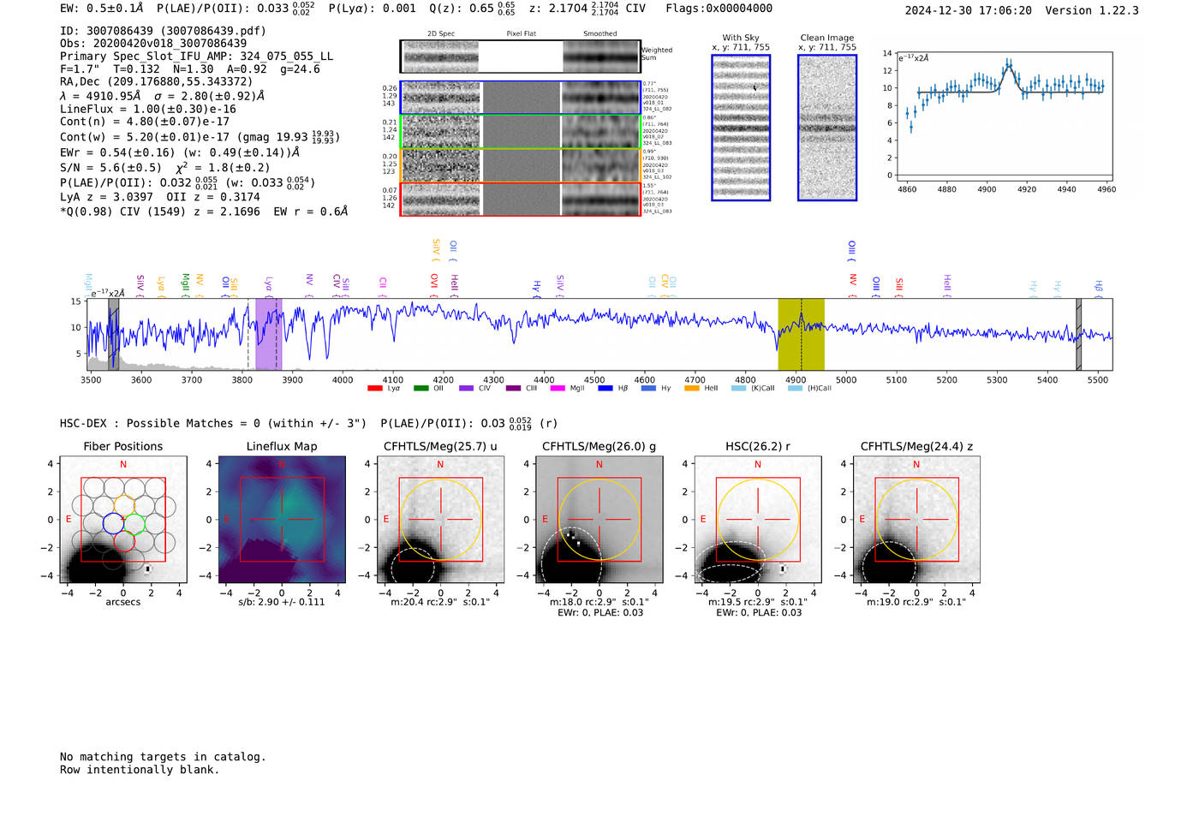Click the RA,Dec coordinates line
This screenshot has width=1199, height=816.
(x=156, y=82)
